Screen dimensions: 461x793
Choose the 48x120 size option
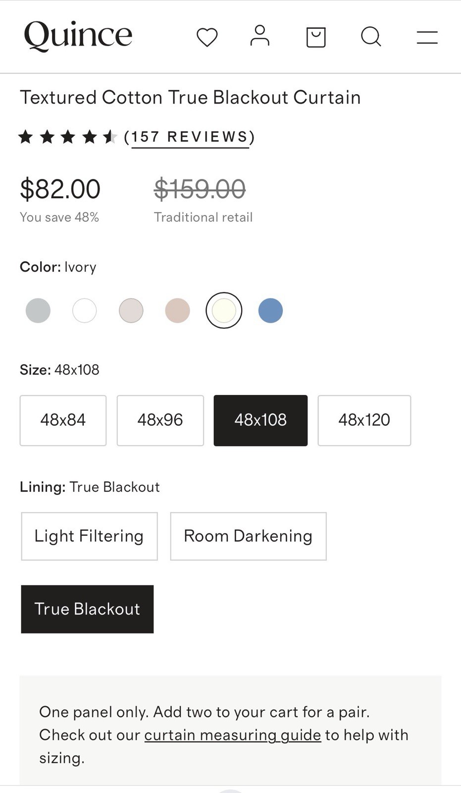[x=364, y=420]
